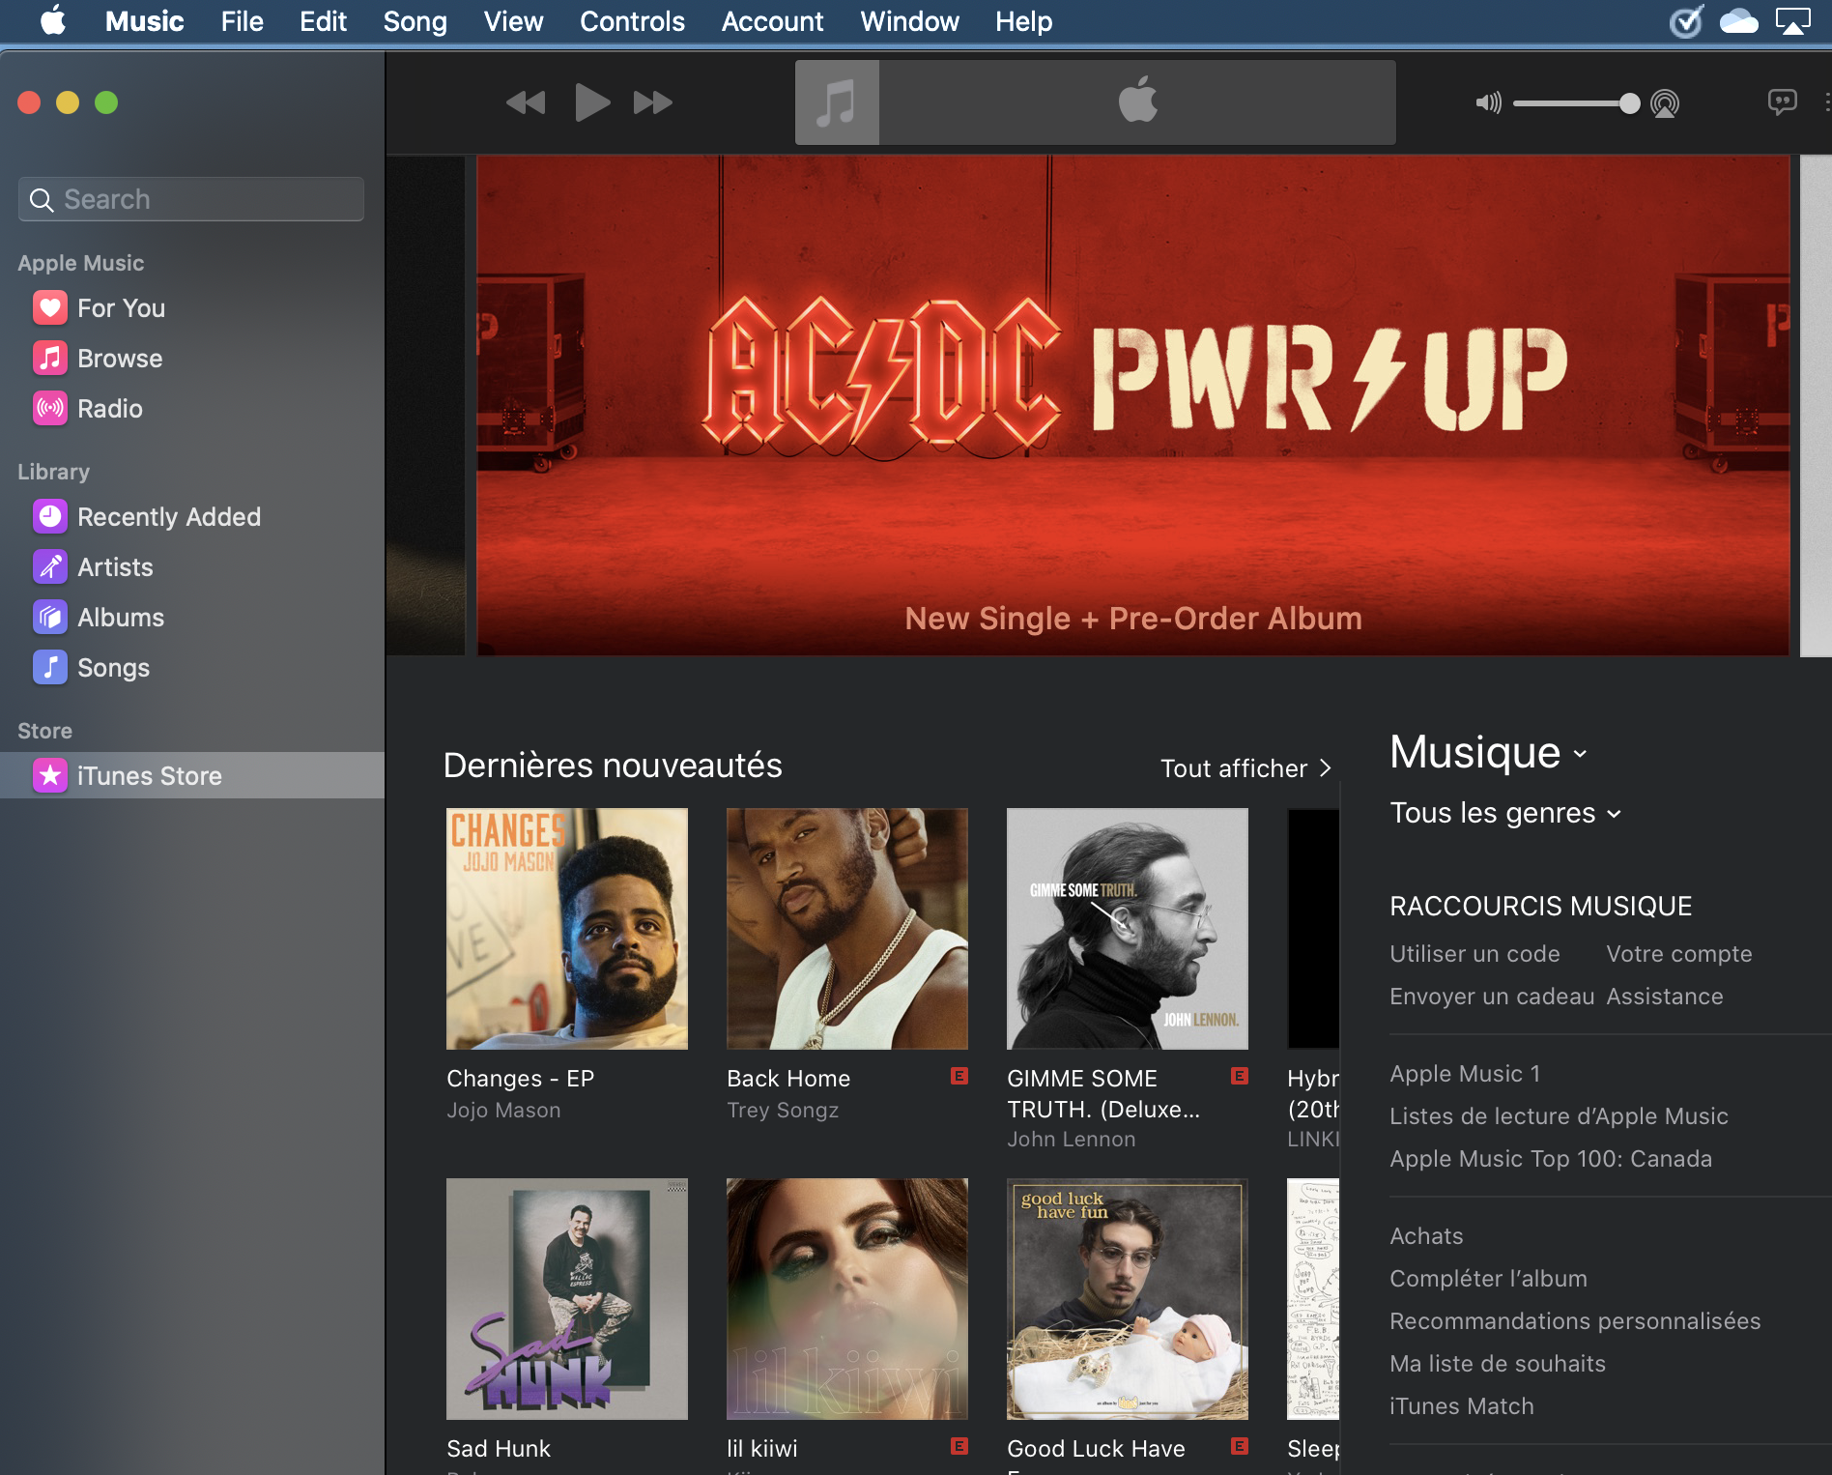Click the speaker volume icon
Screen dimensions: 1832x1475
coord(1488,102)
